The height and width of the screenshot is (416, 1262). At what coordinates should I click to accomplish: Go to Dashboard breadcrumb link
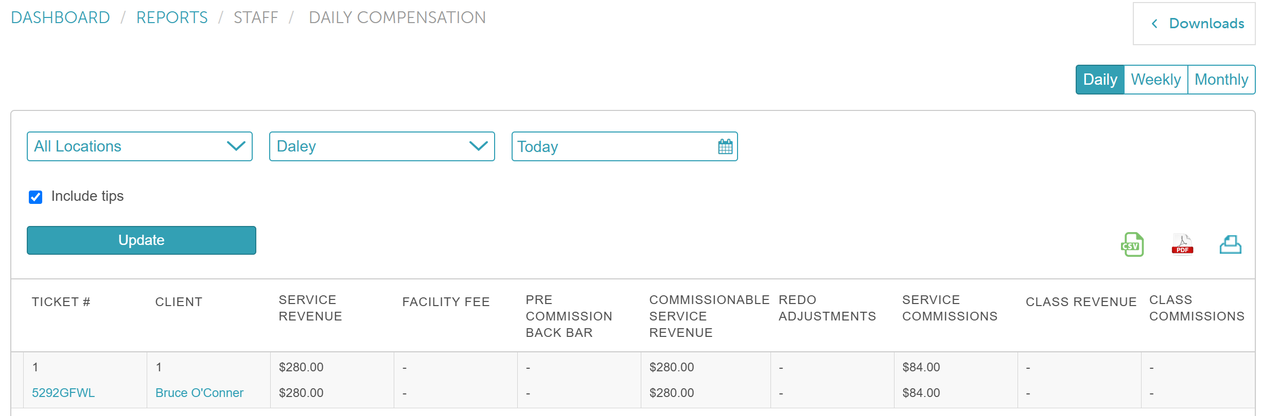point(60,17)
